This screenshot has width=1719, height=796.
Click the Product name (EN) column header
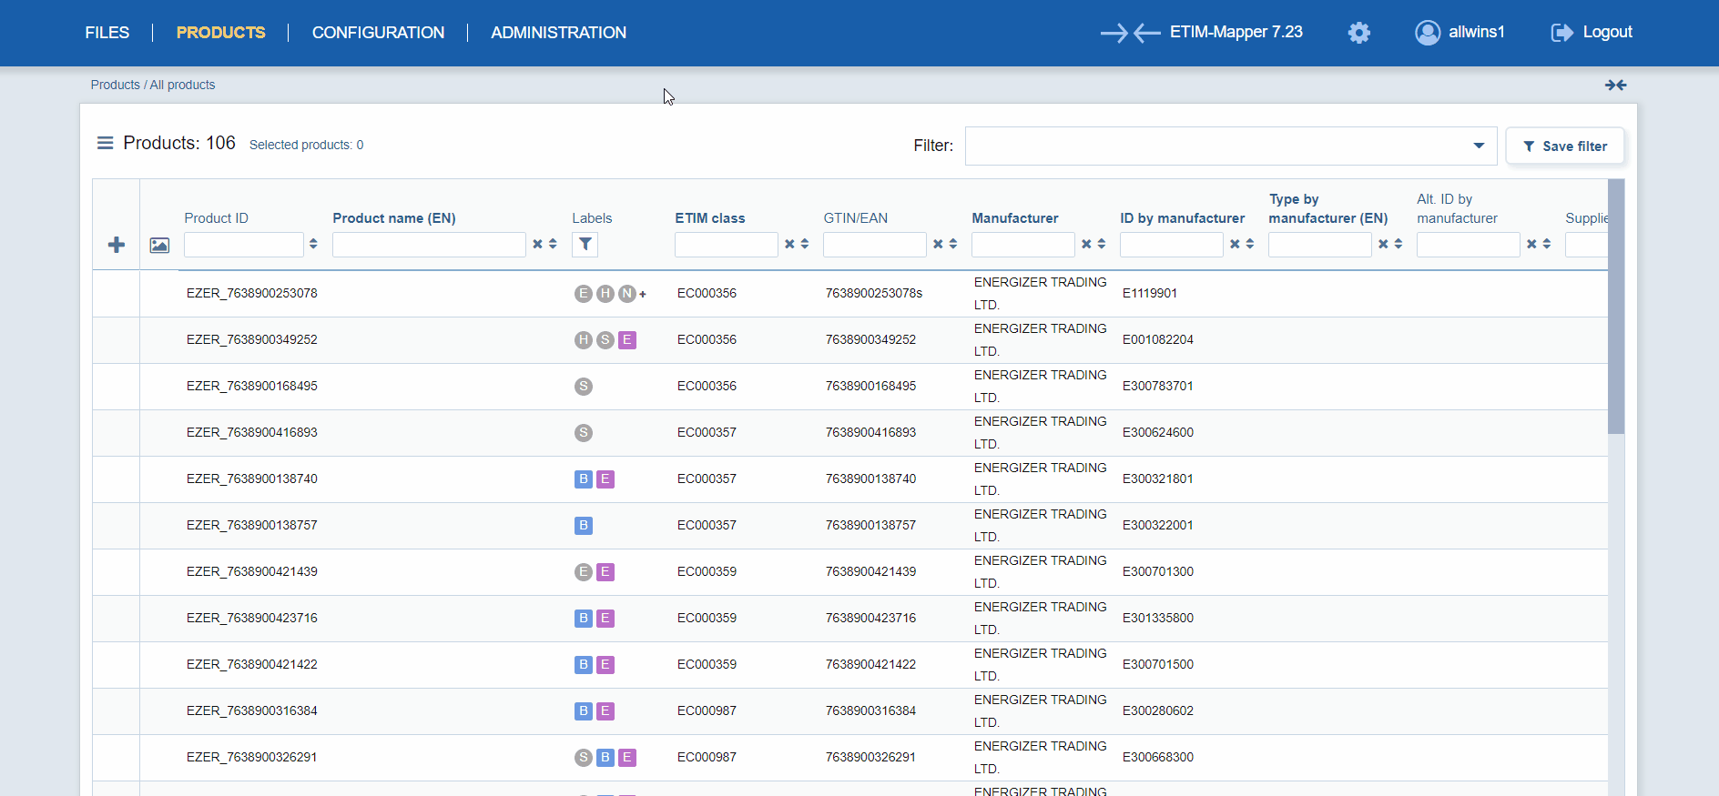(x=394, y=218)
